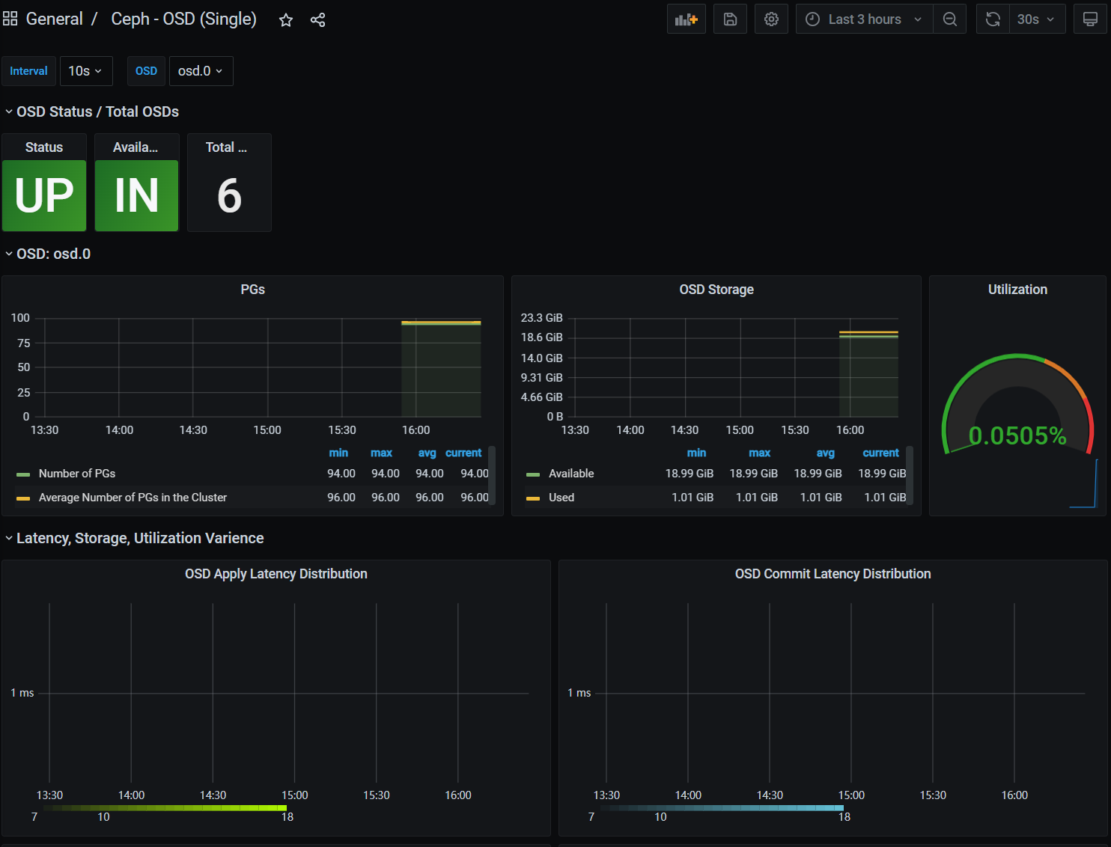This screenshot has height=847, width=1111.
Task: Open the Availa... panel title menu
Action: 136,147
